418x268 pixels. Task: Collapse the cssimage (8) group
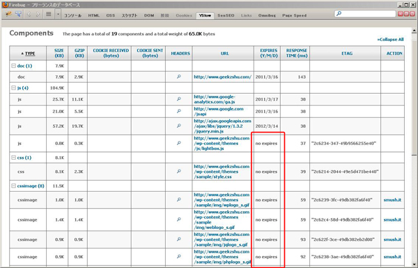14,186
